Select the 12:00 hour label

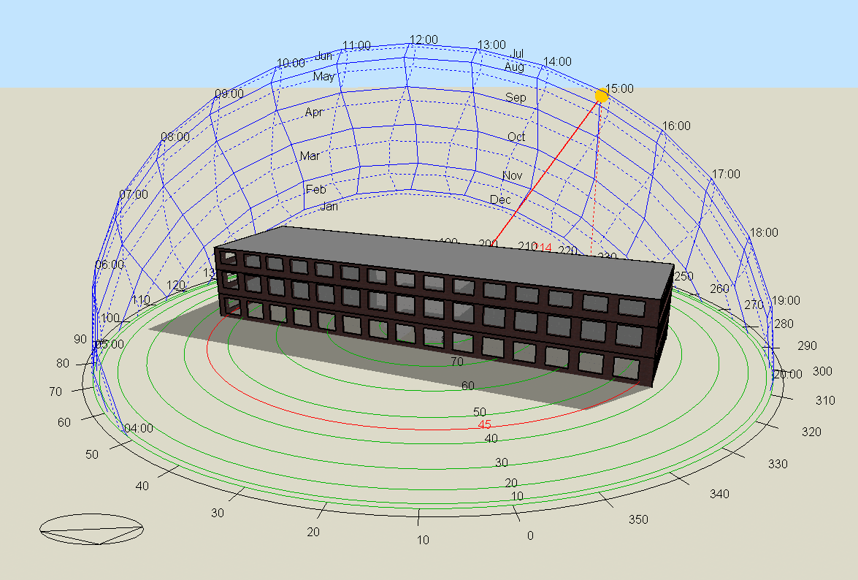click(x=424, y=39)
